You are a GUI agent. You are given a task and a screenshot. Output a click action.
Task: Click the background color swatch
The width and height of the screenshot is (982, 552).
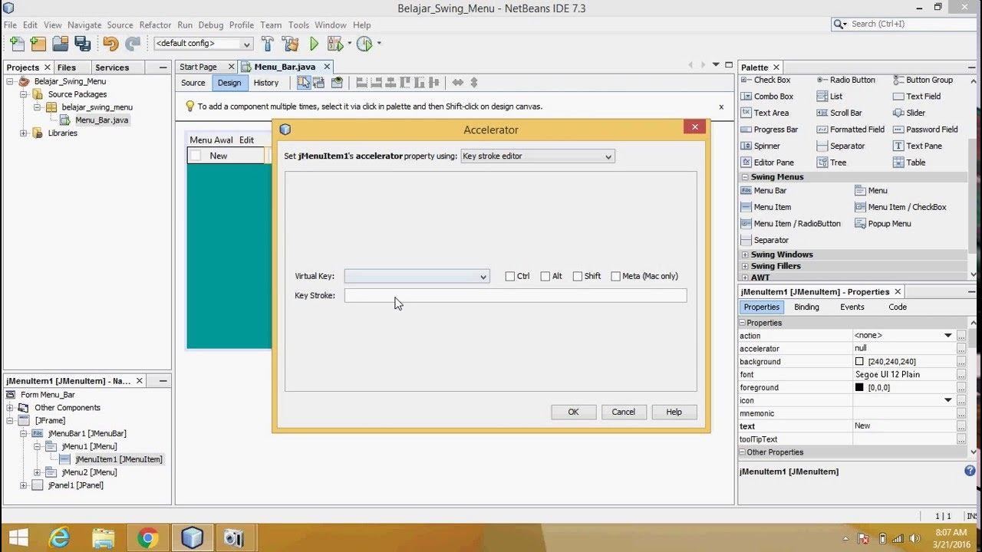(x=859, y=362)
